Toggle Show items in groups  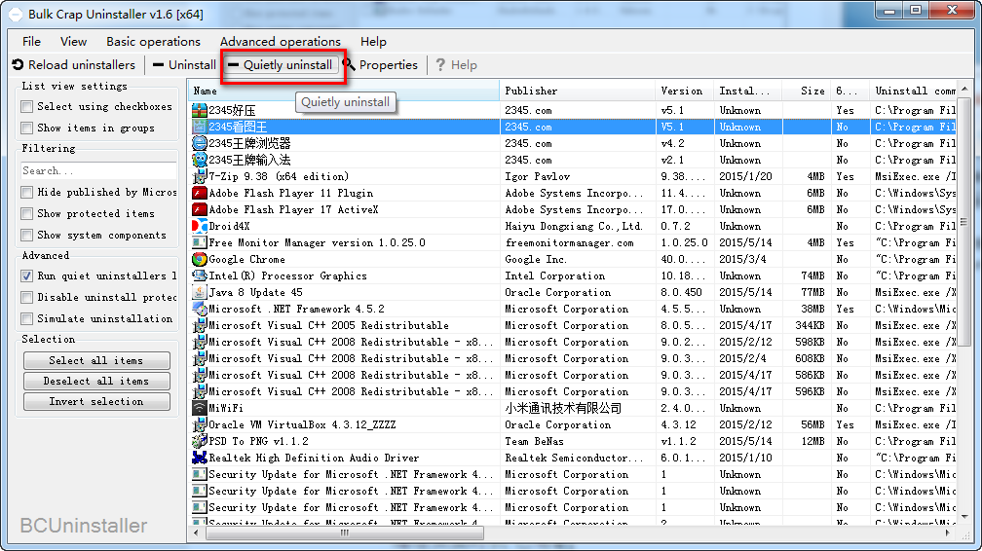(x=27, y=129)
